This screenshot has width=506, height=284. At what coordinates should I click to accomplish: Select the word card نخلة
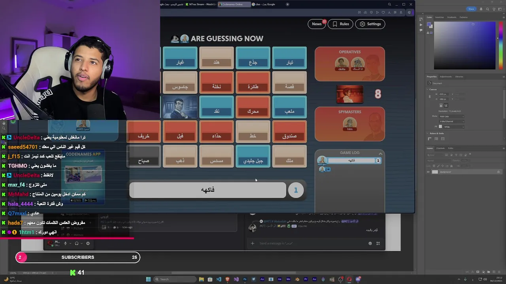(x=216, y=82)
